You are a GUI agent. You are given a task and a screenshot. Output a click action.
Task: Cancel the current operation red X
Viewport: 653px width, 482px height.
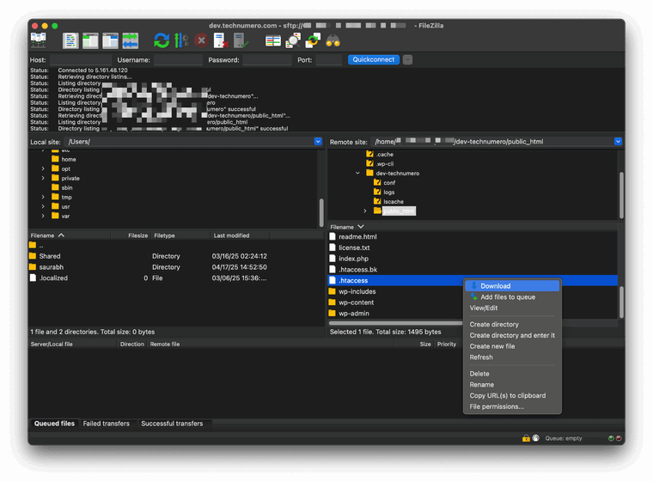202,41
